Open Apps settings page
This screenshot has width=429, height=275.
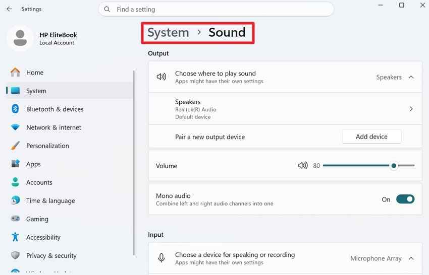[70, 164]
